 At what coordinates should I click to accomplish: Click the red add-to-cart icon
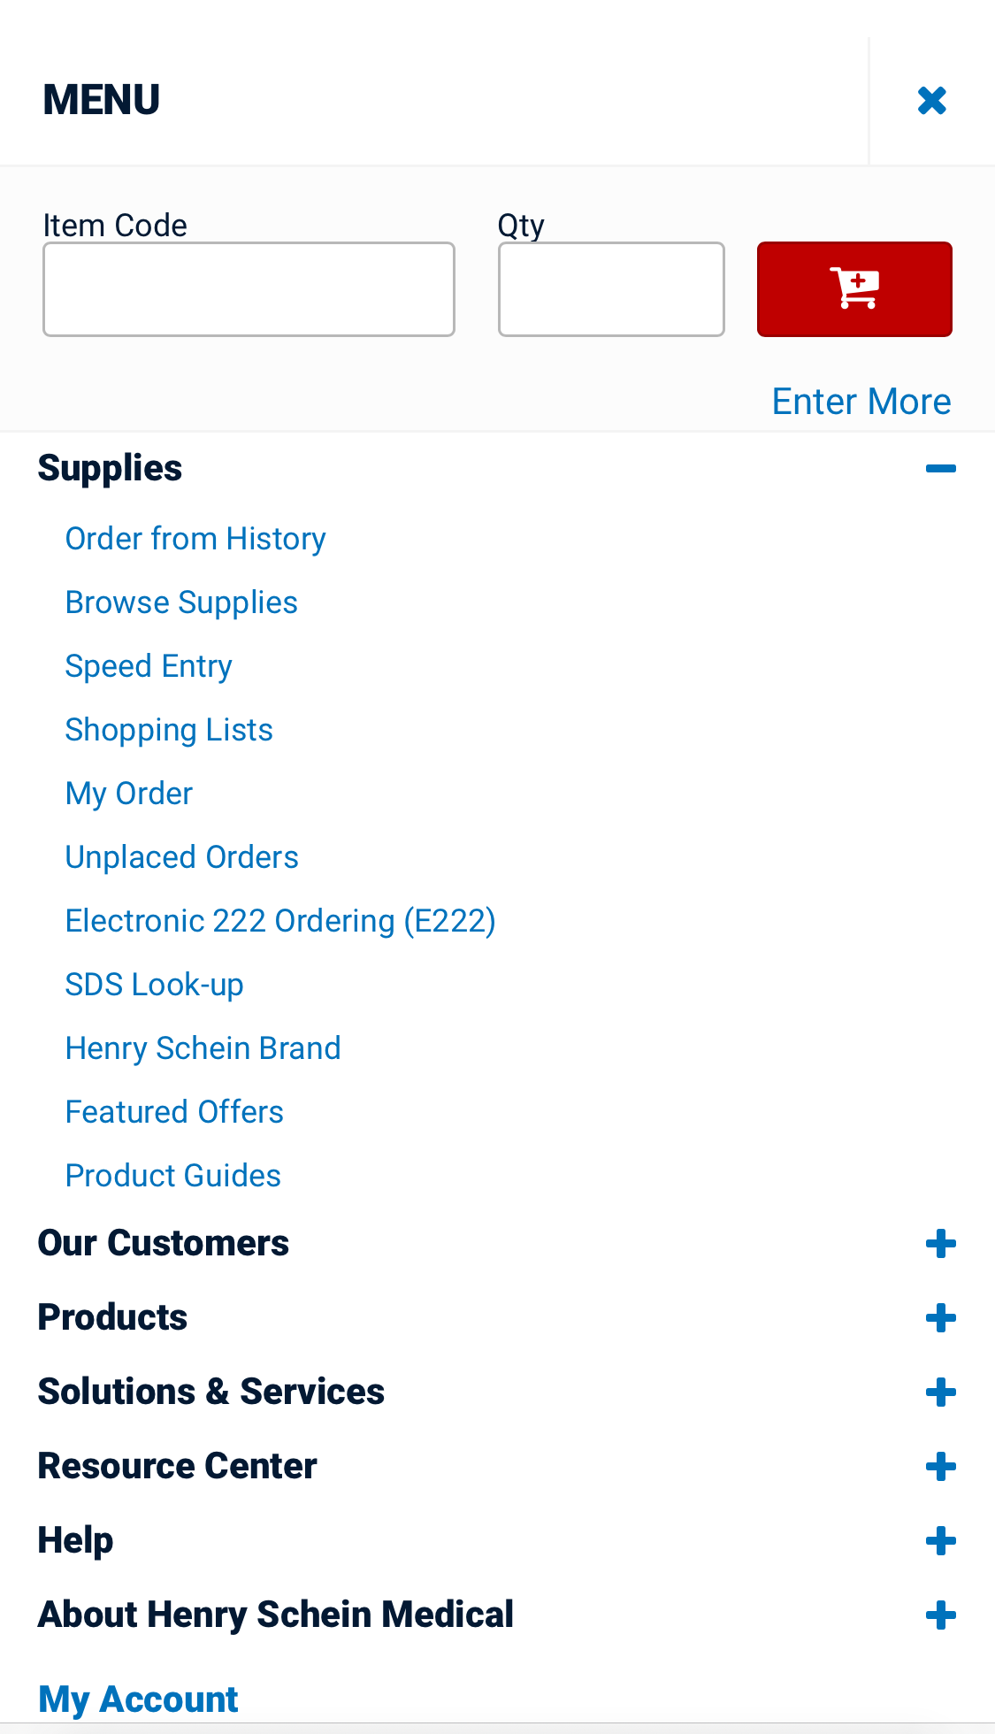pos(853,288)
